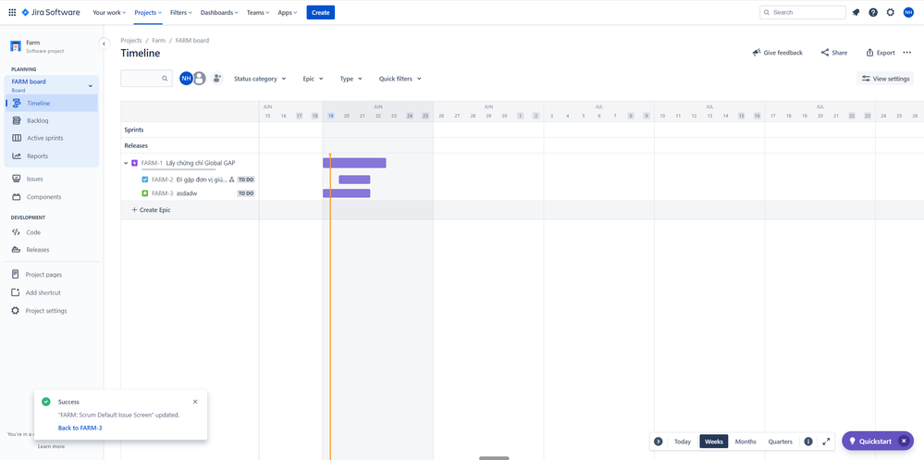Open more actions ellipsis menu
The width and height of the screenshot is (924, 460).
pyautogui.click(x=907, y=53)
